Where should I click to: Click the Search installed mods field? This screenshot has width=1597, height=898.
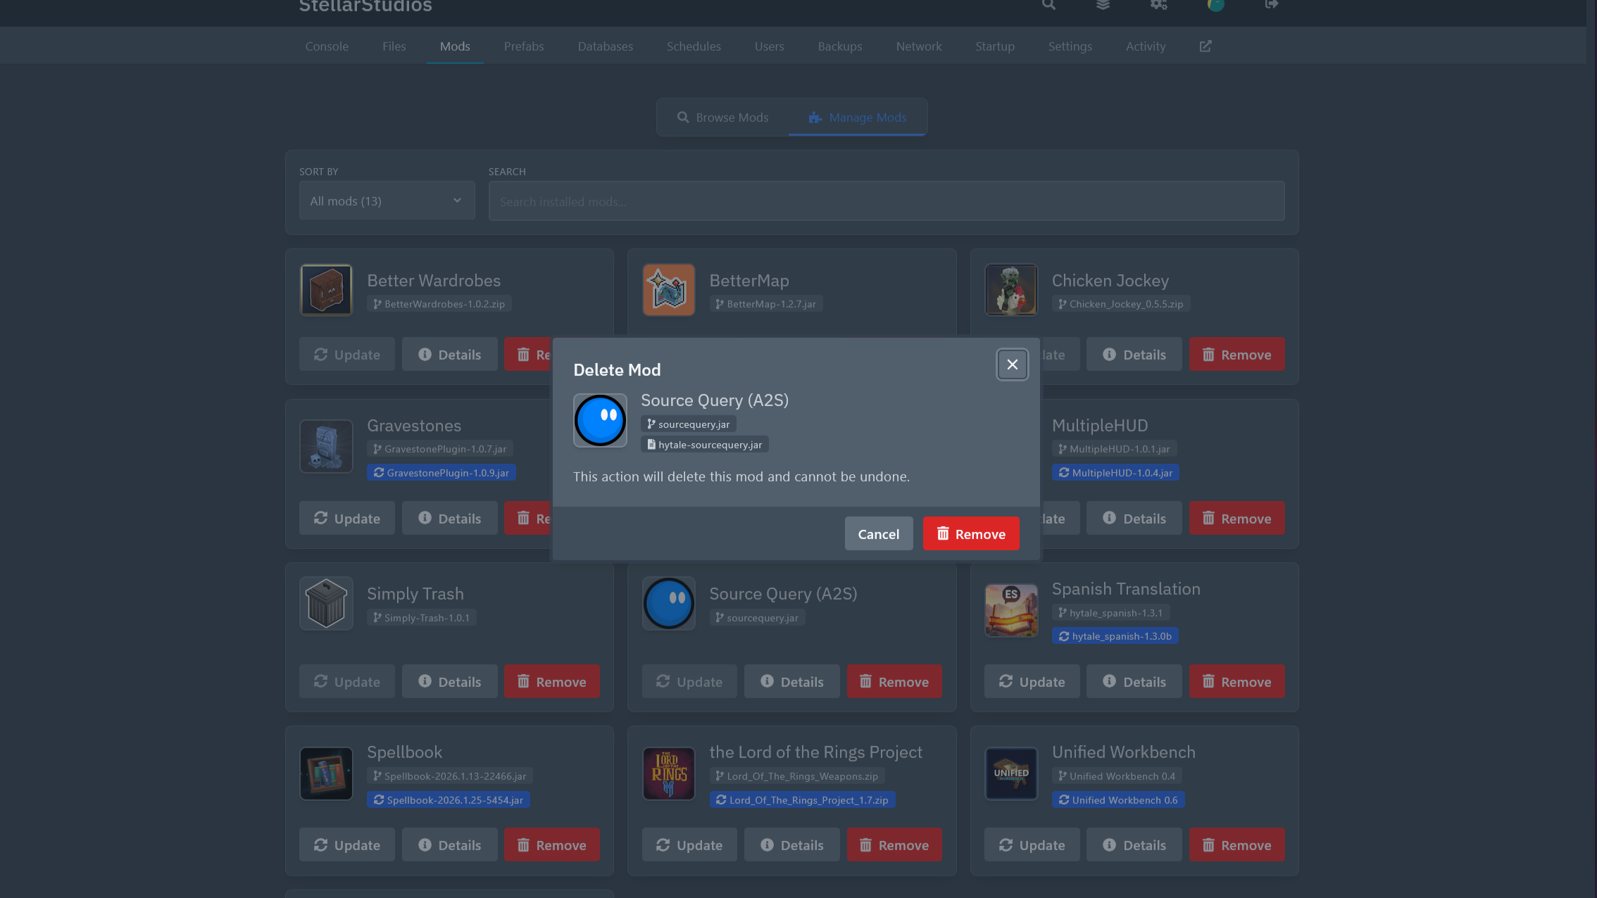point(886,202)
